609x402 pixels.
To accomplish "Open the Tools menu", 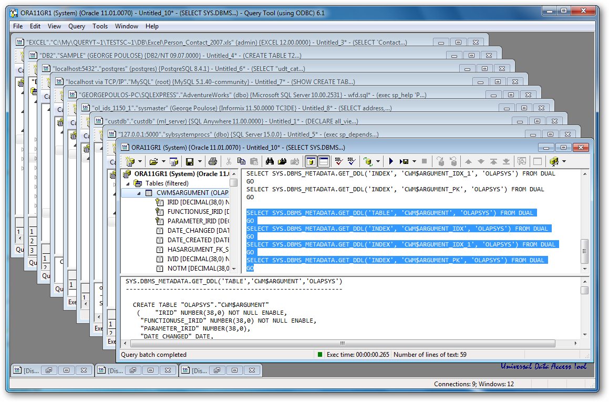I will pyautogui.click(x=100, y=26).
